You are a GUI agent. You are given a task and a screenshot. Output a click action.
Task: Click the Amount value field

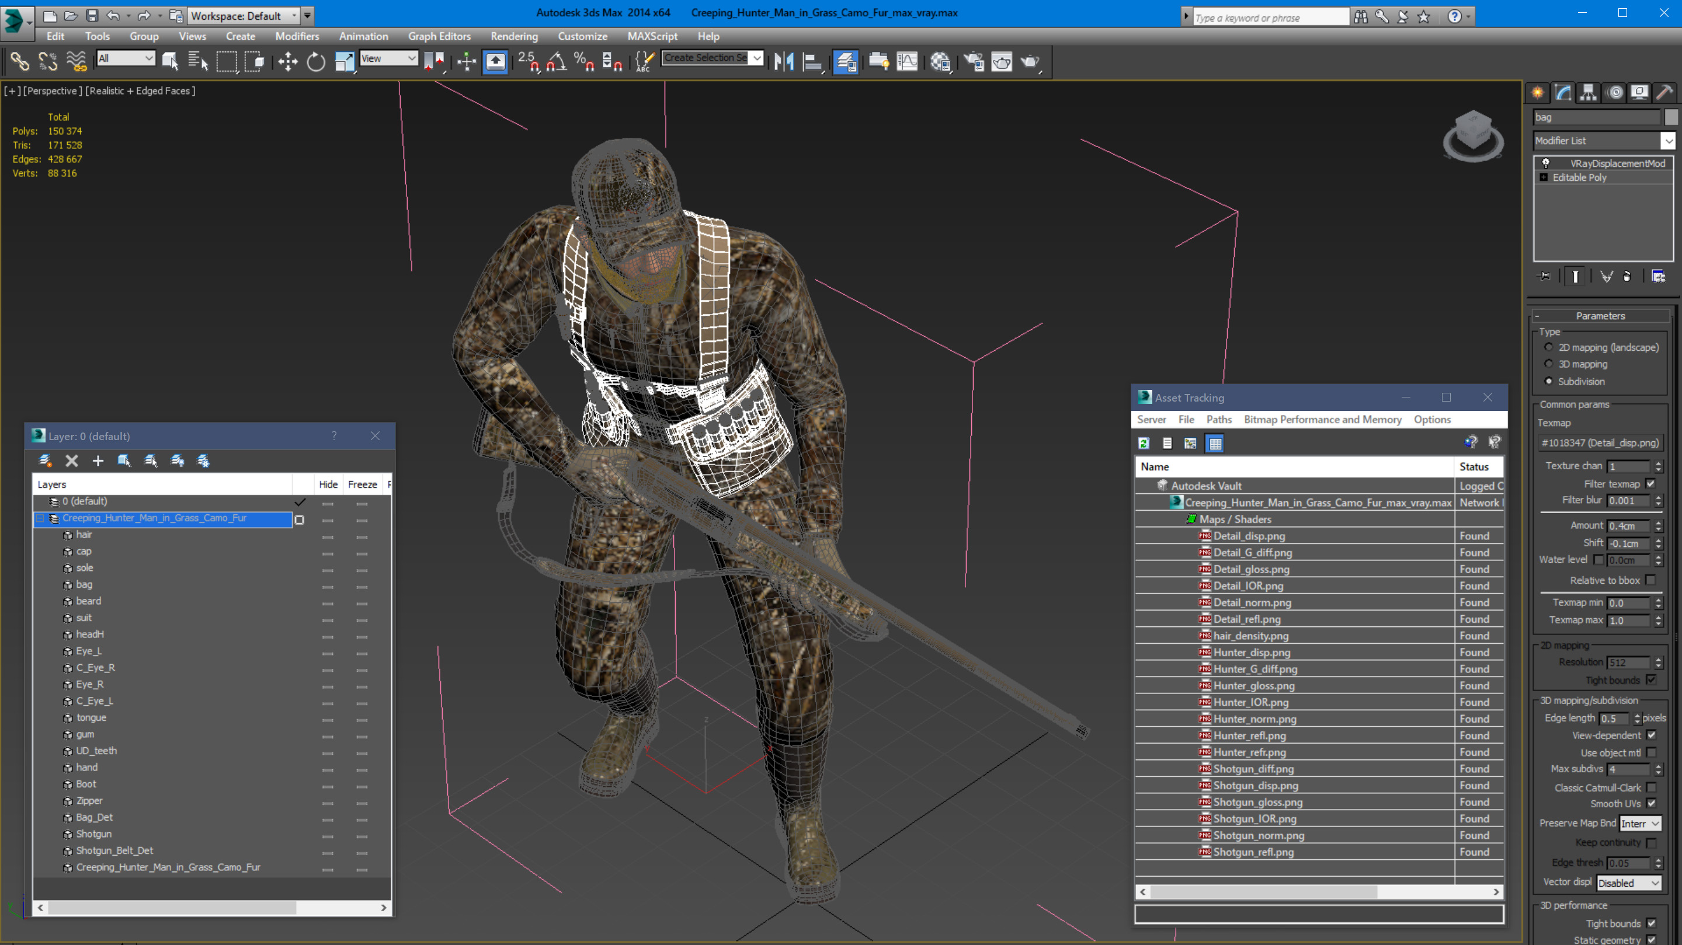(1628, 526)
